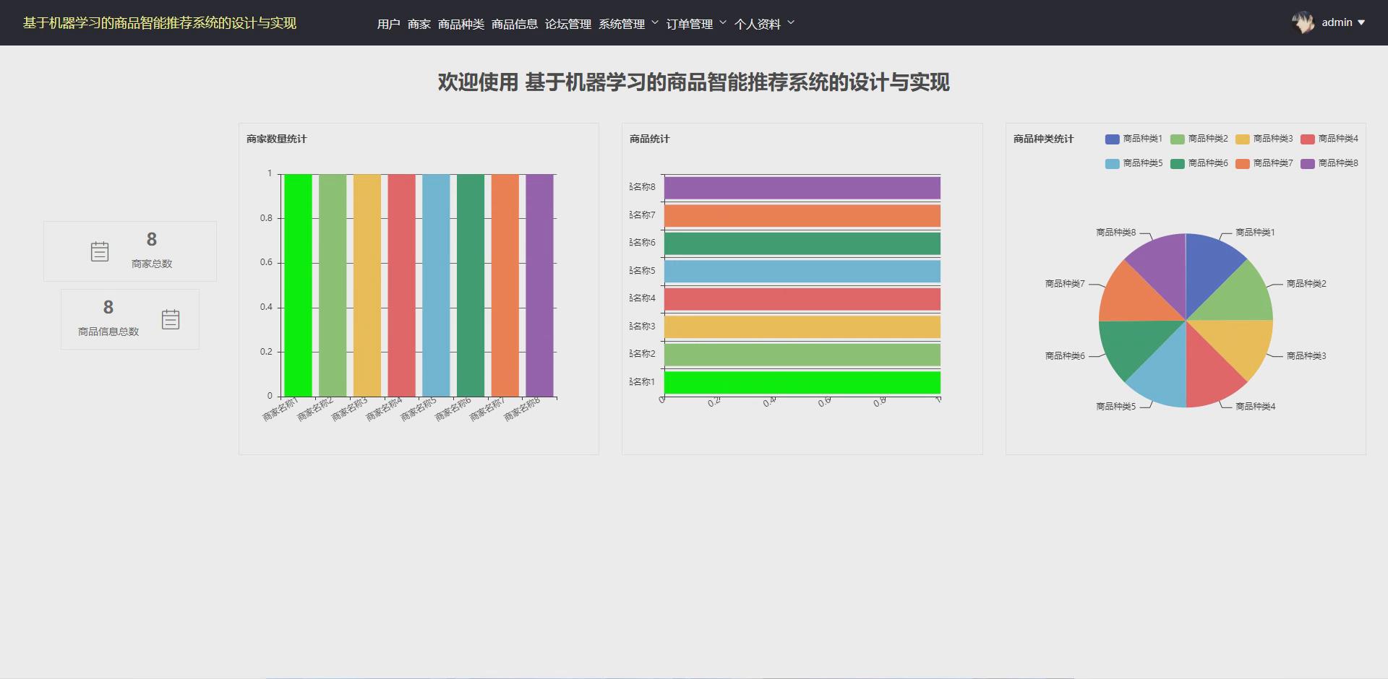
Task: Click the orange 商家名称7 bar
Action: [x=505, y=285]
